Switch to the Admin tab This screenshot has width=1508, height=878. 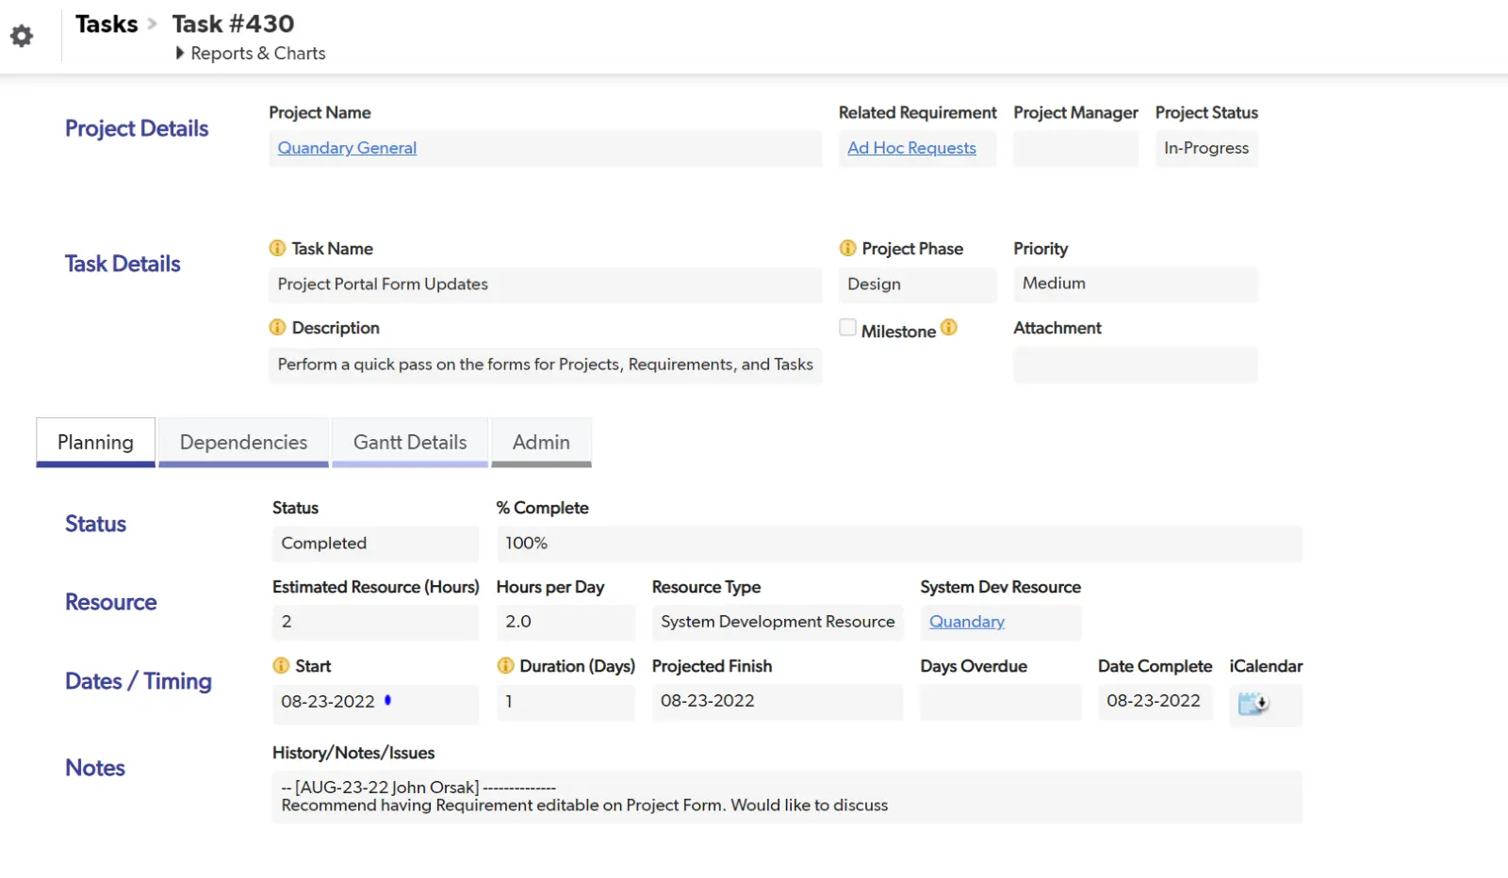coord(541,442)
